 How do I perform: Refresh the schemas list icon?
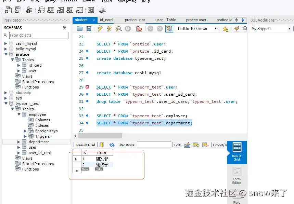(x=64, y=28)
